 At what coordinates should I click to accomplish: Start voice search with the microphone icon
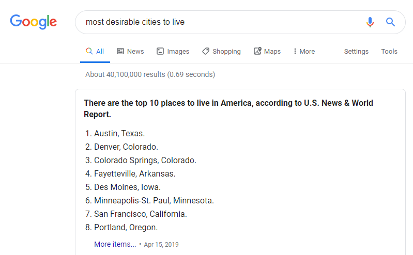(x=370, y=22)
